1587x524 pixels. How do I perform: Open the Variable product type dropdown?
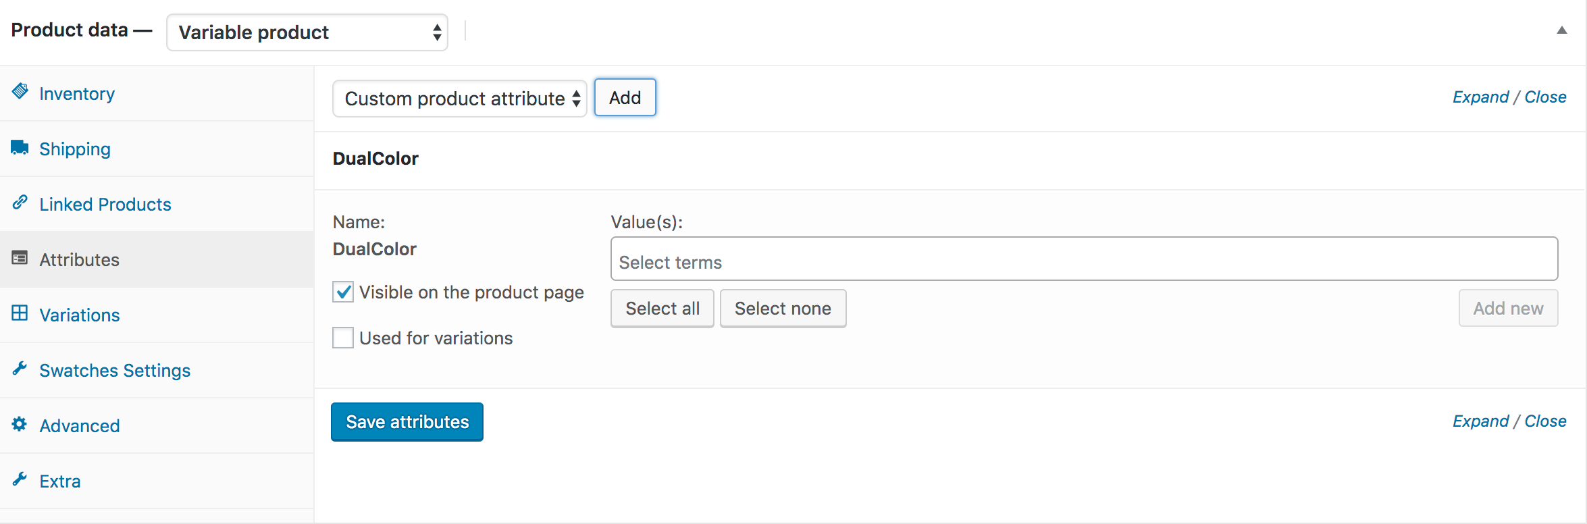tap(307, 32)
